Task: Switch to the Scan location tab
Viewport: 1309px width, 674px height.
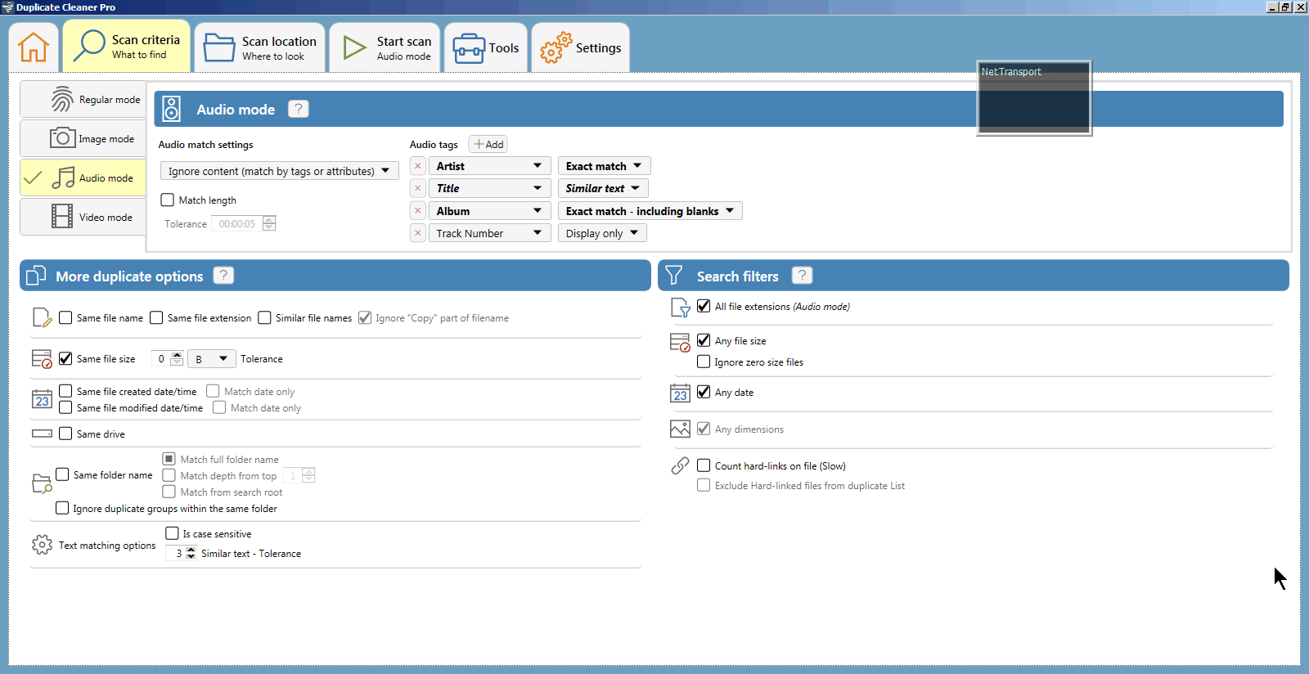Action: coord(260,47)
